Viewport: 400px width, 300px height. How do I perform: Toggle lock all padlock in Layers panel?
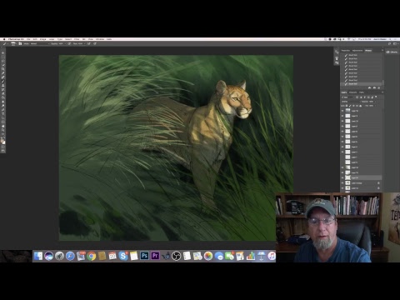click(x=361, y=106)
